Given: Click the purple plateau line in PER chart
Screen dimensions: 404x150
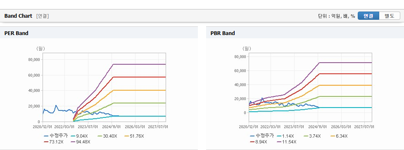Looking at the screenshot, I should tap(139, 64).
